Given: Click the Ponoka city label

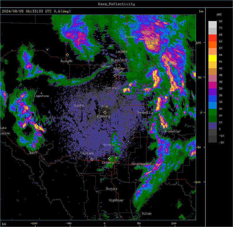Looking at the screenshot, I should pos(130,37).
